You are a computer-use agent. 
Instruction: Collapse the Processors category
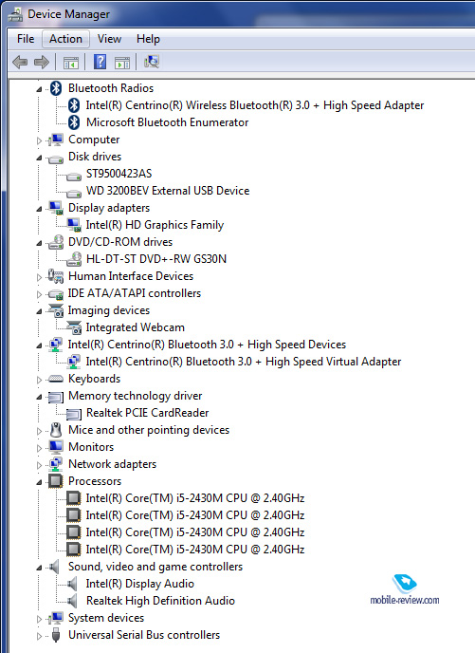click(39, 482)
